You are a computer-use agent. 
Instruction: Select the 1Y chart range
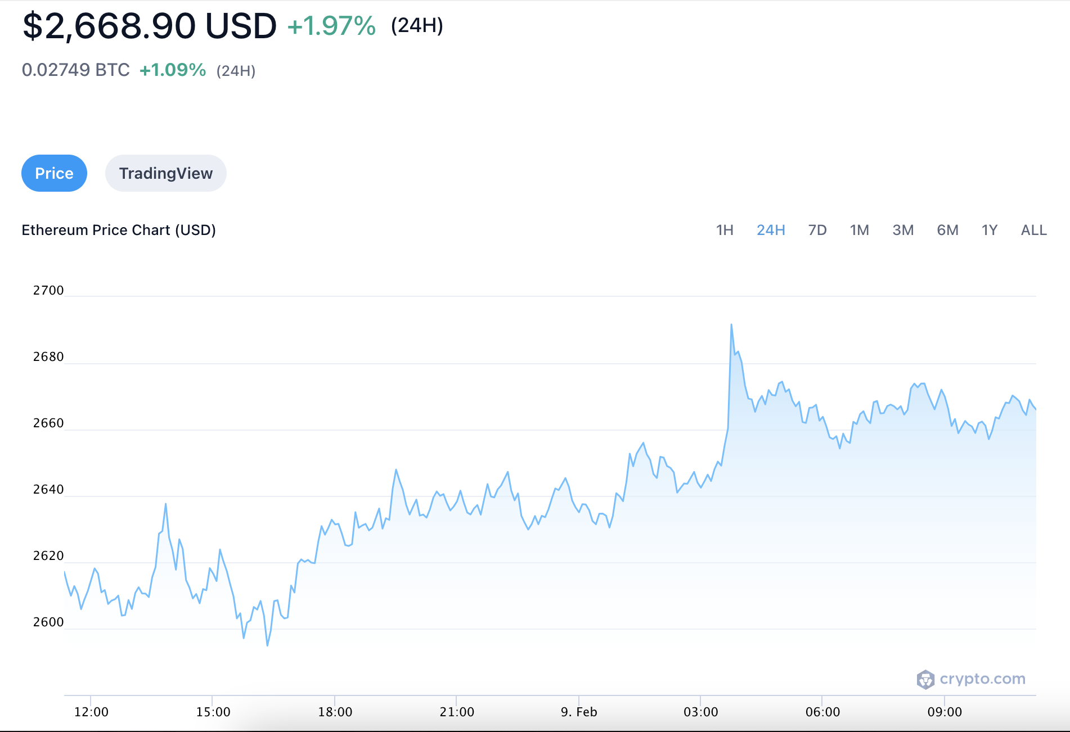click(989, 230)
